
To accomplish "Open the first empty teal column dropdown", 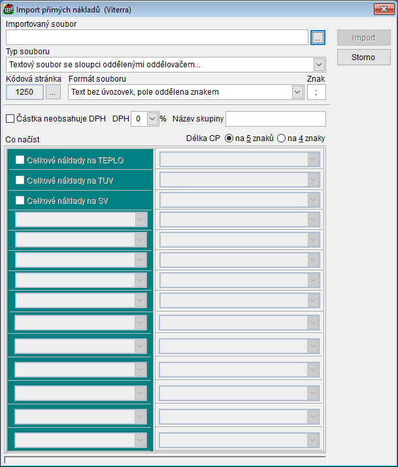I will pyautogui.click(x=140, y=220).
